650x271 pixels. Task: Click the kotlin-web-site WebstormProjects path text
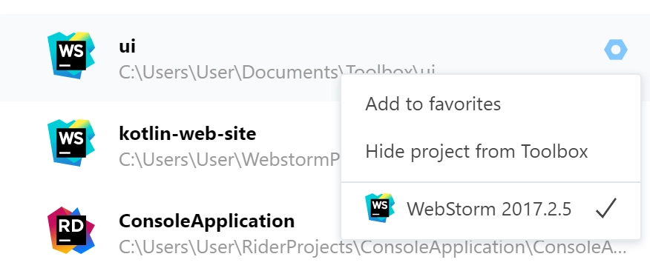pos(230,160)
